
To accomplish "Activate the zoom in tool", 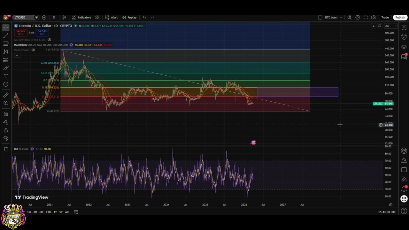I will 6,103.
